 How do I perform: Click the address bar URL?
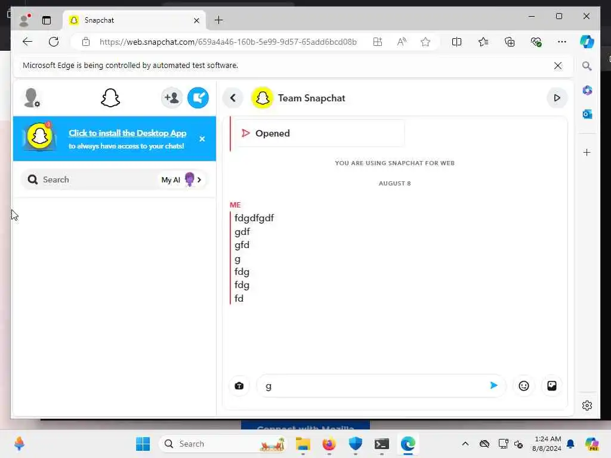click(x=228, y=42)
